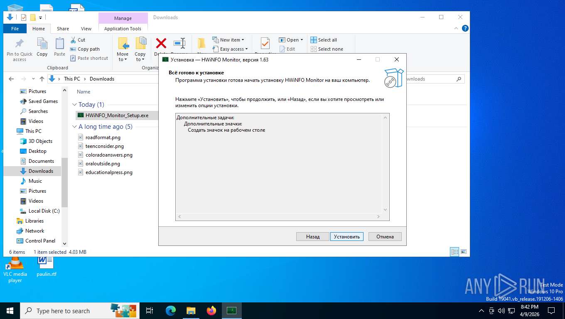Click the Установить button in installer

point(347,236)
